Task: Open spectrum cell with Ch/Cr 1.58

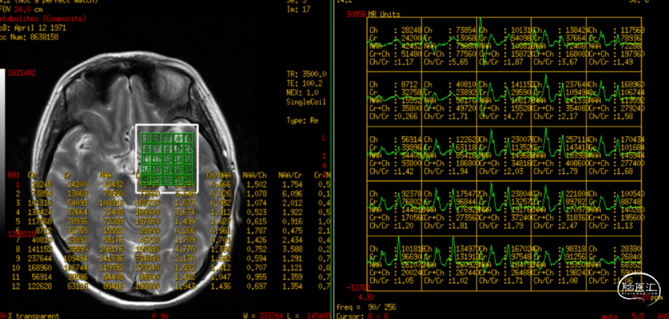Action: pyautogui.click(x=613, y=100)
